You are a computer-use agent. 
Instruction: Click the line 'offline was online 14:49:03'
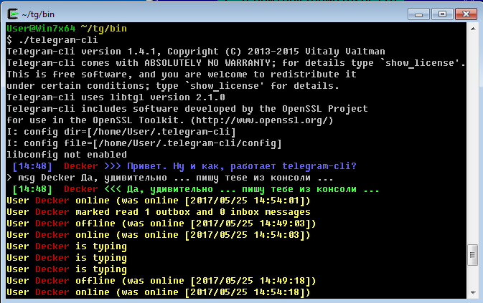point(161,223)
